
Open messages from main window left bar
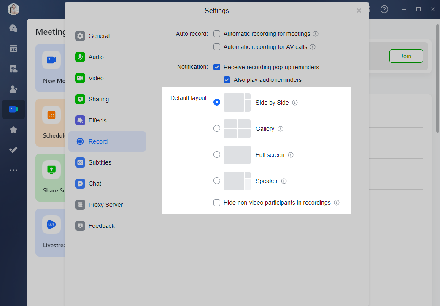click(13, 28)
